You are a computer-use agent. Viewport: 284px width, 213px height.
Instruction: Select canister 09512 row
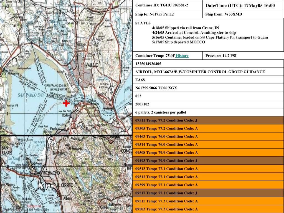click(208, 177)
